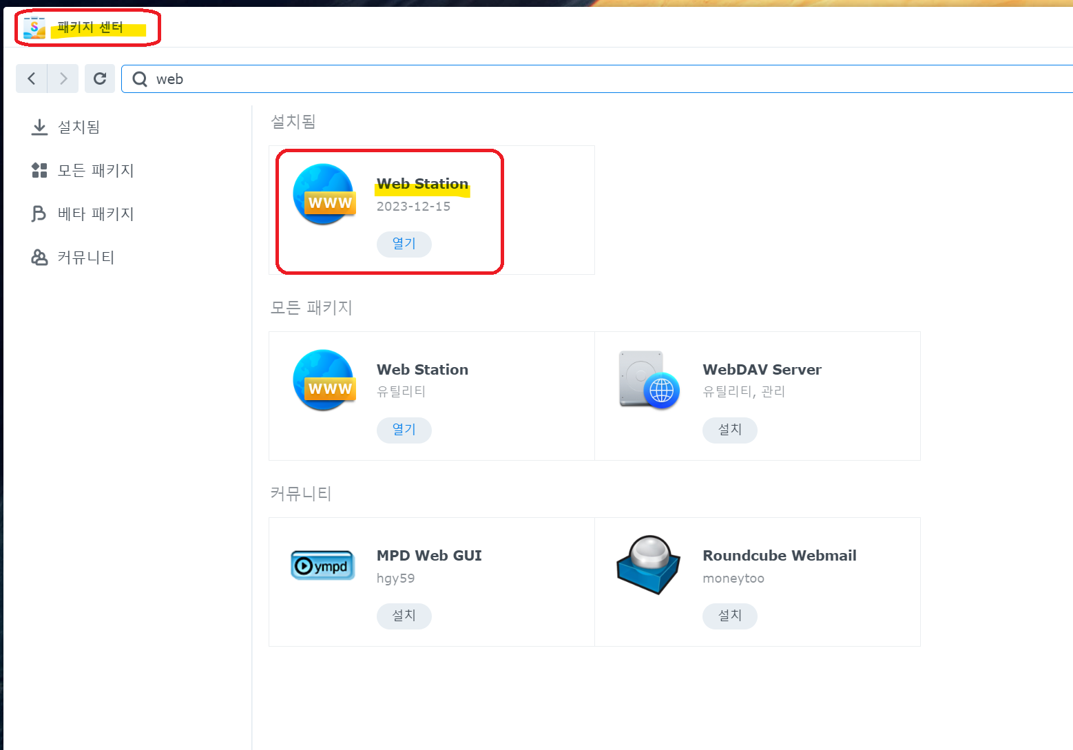
Task: Click the WebDAV Server disk globe icon
Action: pos(649,379)
